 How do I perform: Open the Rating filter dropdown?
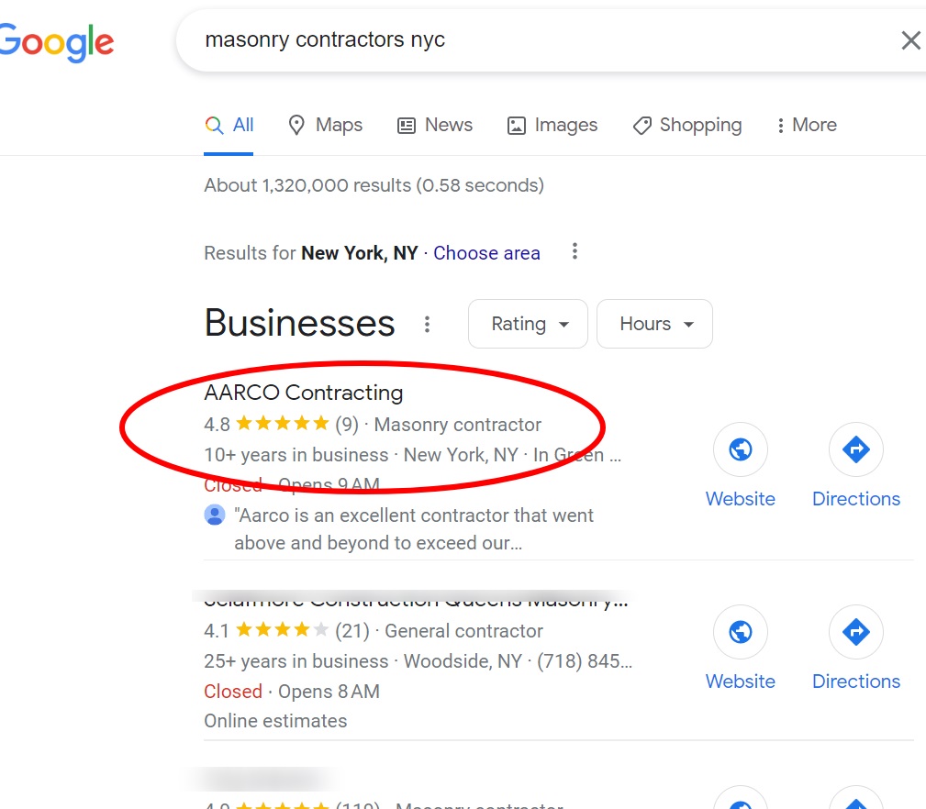pyautogui.click(x=528, y=324)
